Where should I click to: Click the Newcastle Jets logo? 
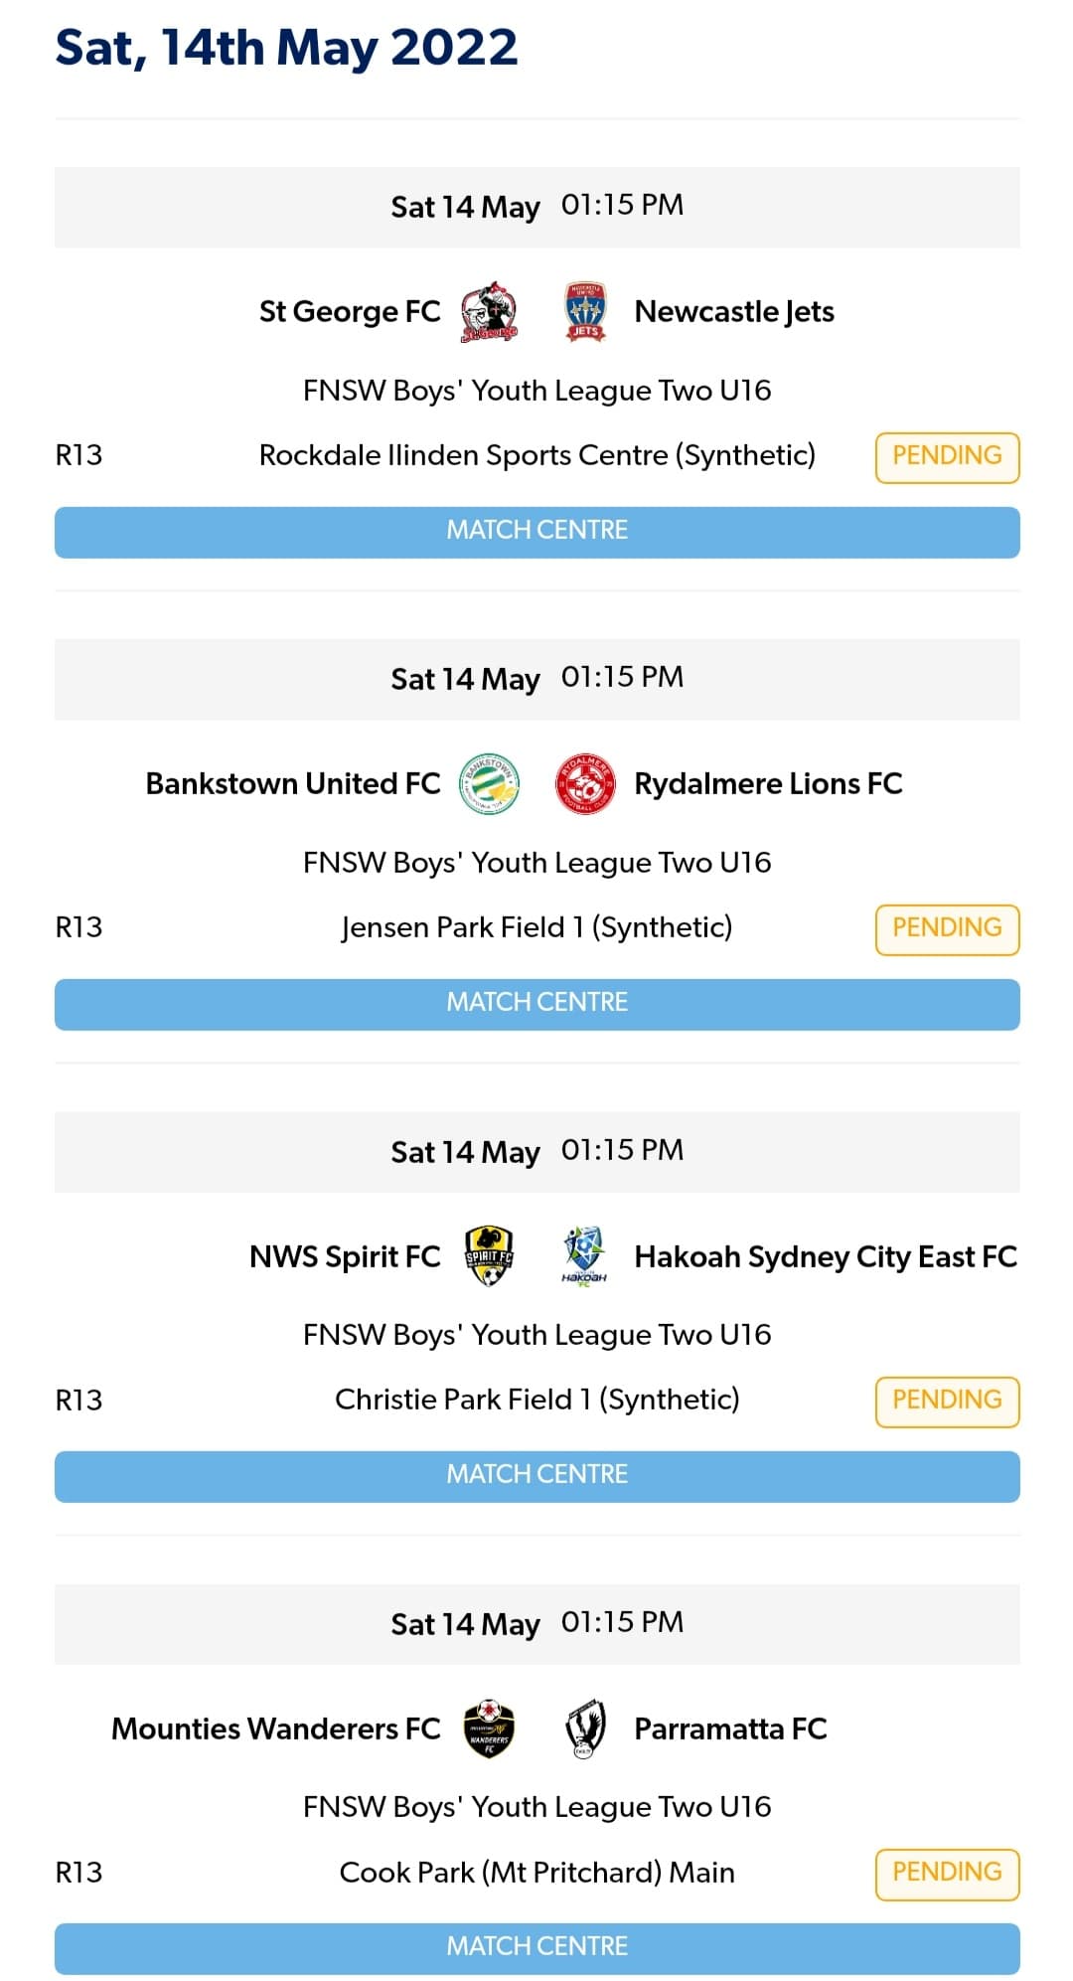click(x=587, y=311)
